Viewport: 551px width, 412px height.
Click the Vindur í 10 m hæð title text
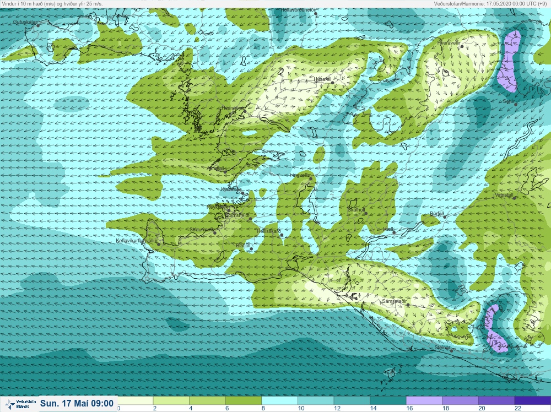[x=52, y=3]
